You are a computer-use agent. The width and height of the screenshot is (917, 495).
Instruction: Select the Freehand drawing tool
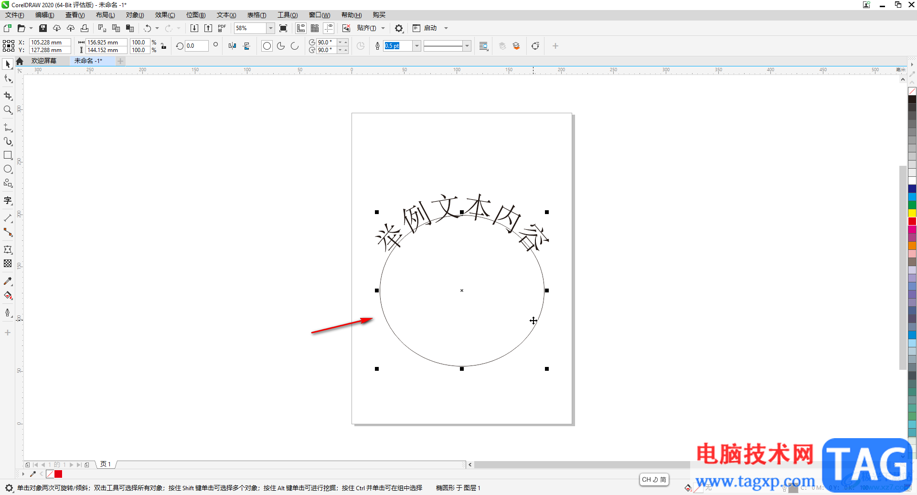coord(8,128)
